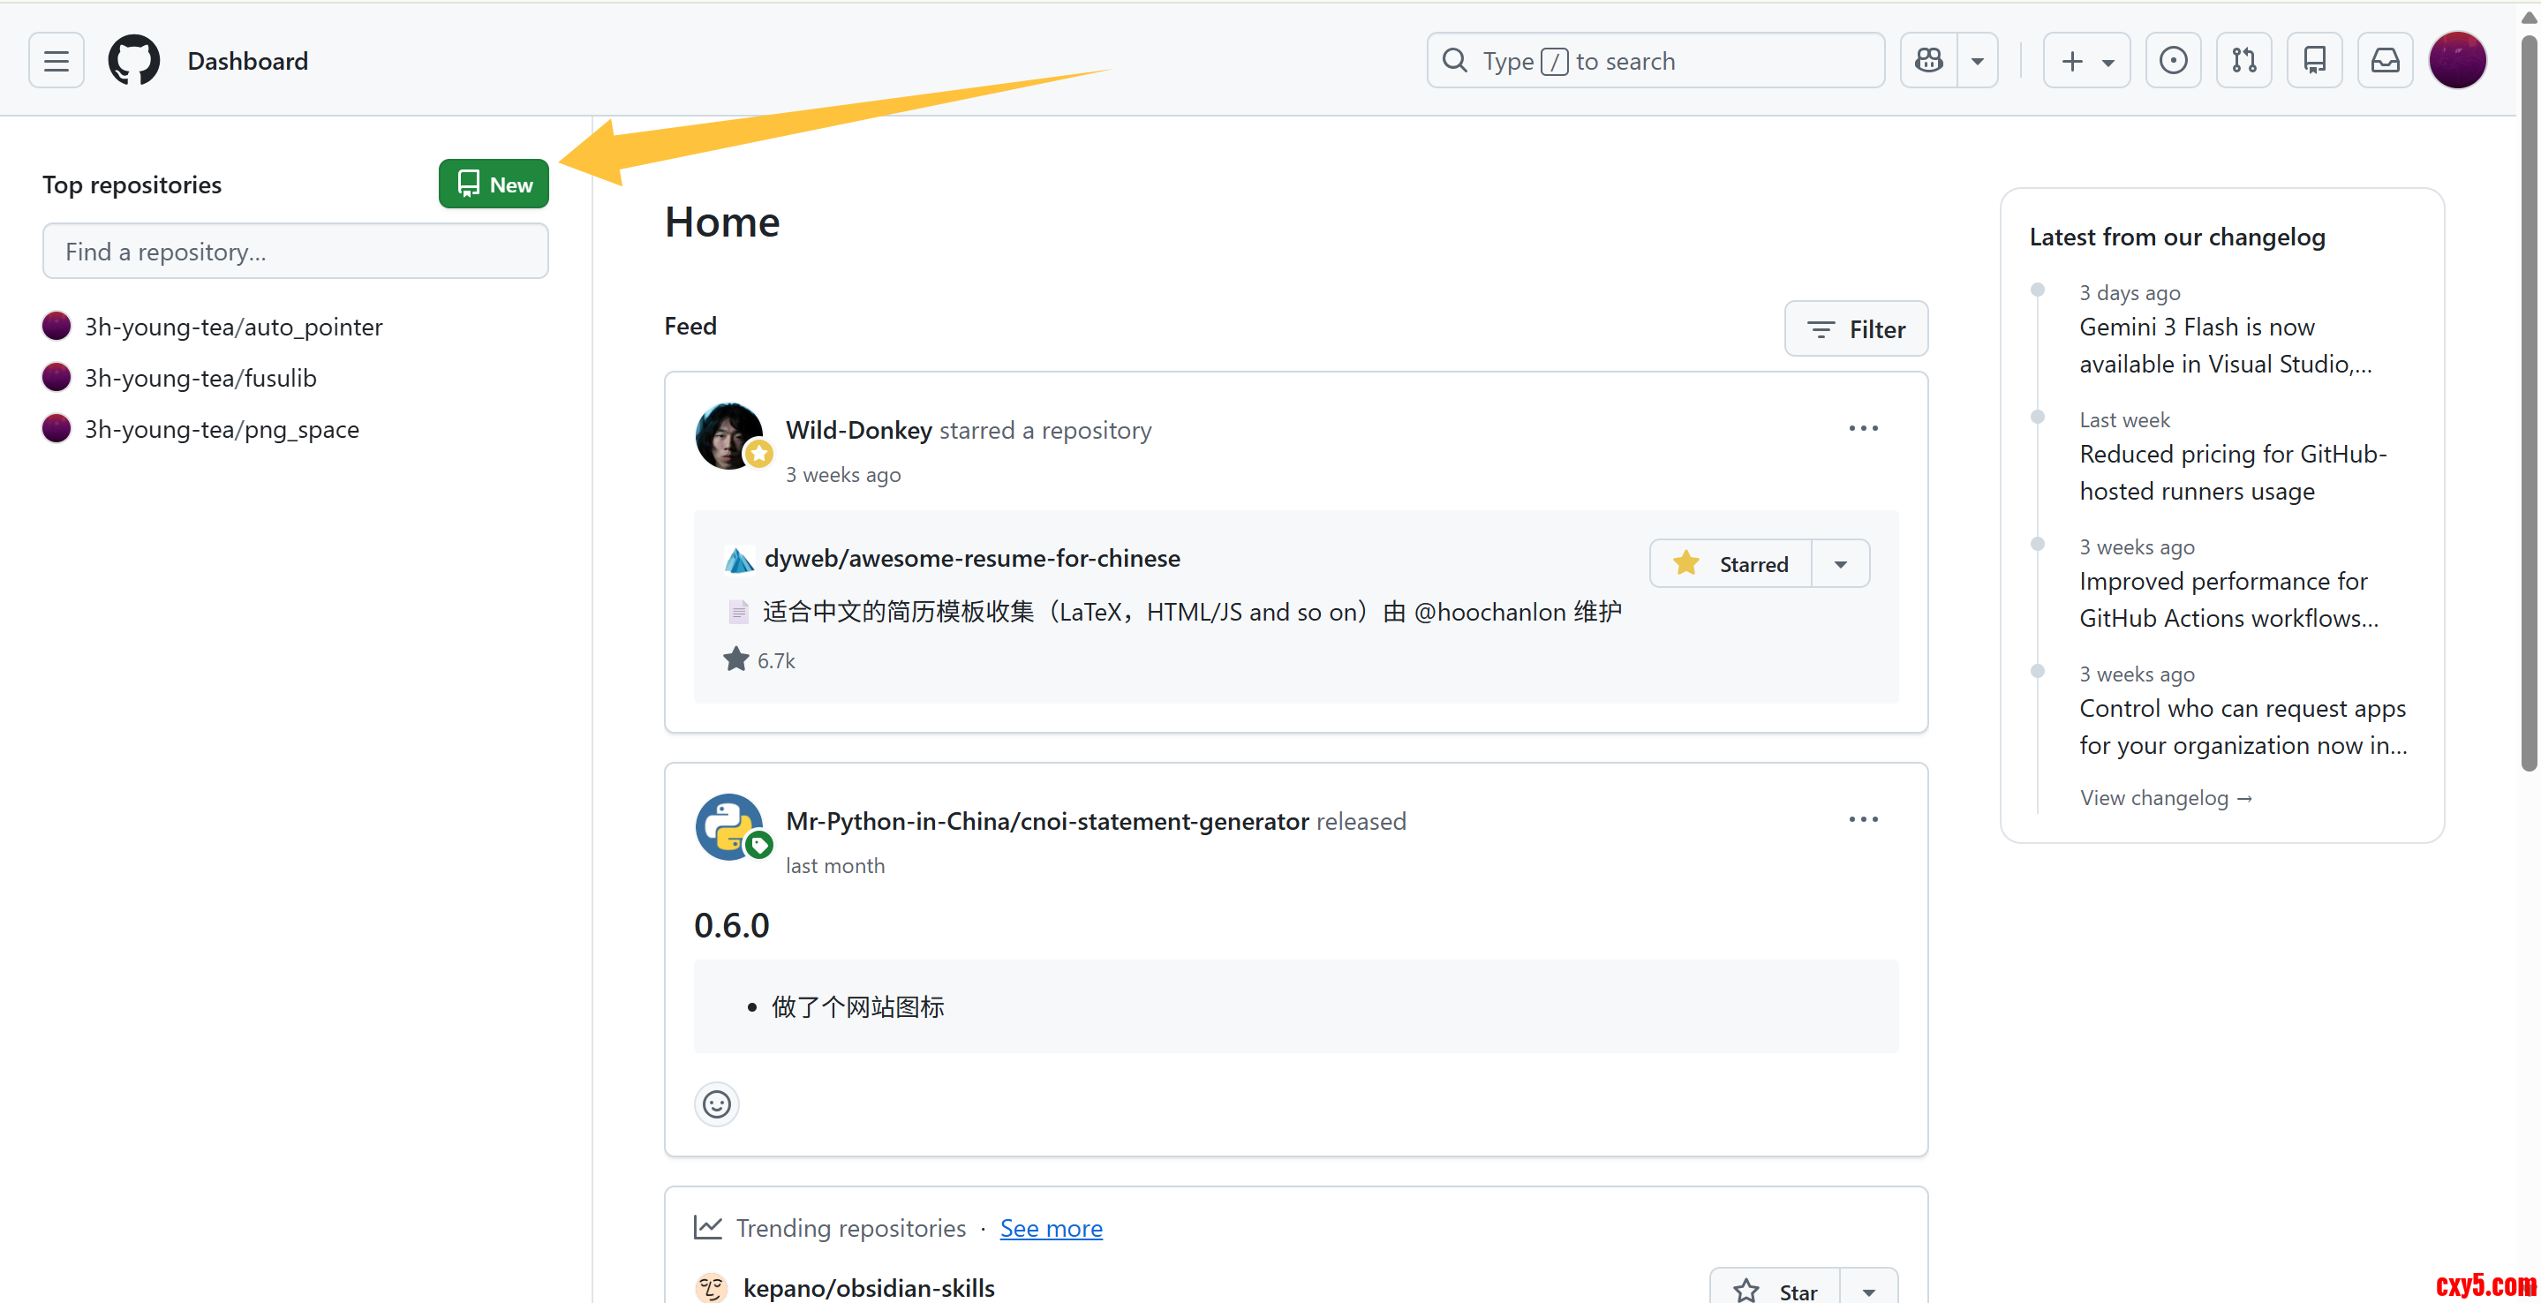The image size is (2541, 1303).
Task: Open options menu for cnoi-statement-generator release
Action: point(1862,820)
